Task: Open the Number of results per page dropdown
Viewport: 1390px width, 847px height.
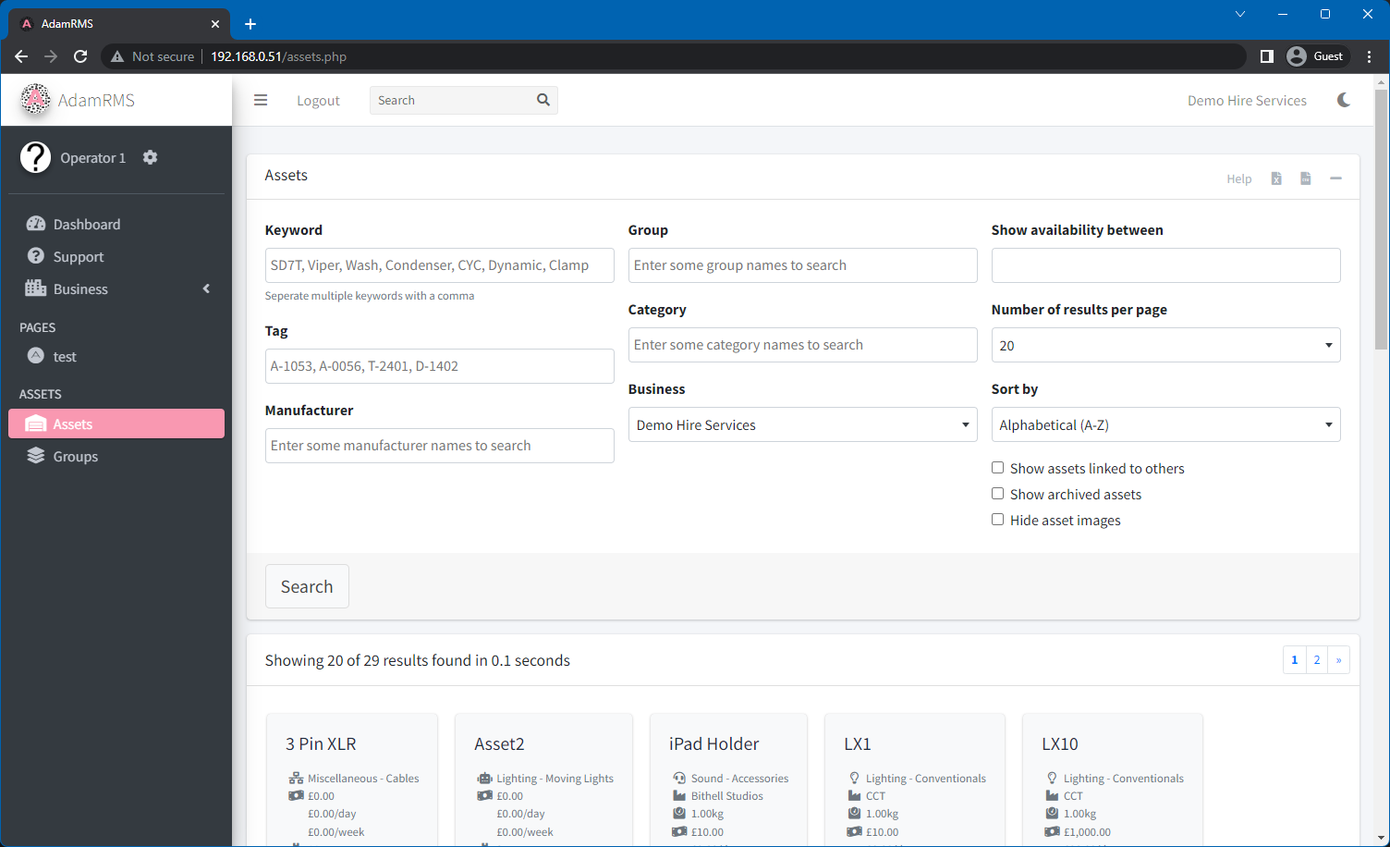Action: (x=1164, y=345)
